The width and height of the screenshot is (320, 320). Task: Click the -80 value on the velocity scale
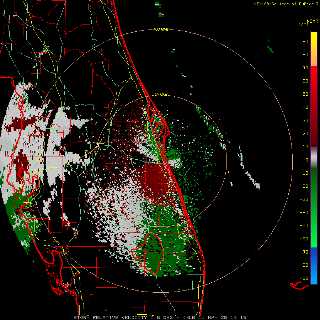304,265
